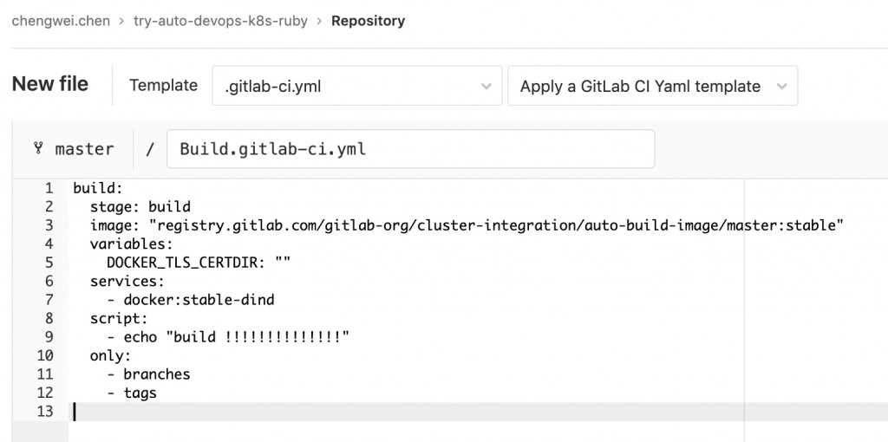Click the Repository breadcrumb item
The height and width of the screenshot is (442, 888).
tap(368, 21)
